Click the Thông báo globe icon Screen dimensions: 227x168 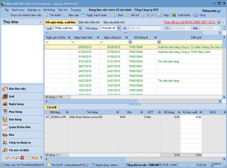point(219,11)
